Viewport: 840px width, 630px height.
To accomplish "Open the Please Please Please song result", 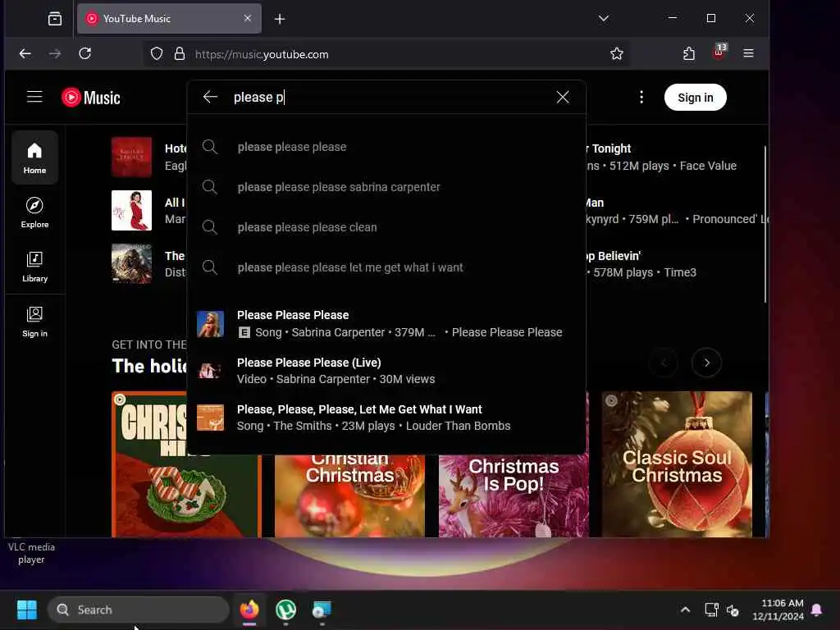I will 386,323.
